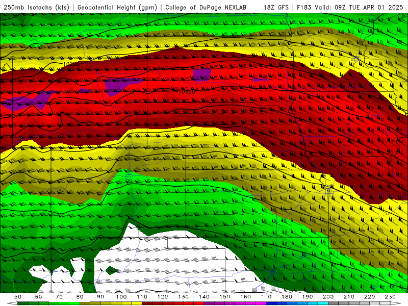
Task: Click the 'Valid: 09Z TUE APR 01 2025' timestamp
Action: (x=359, y=7)
